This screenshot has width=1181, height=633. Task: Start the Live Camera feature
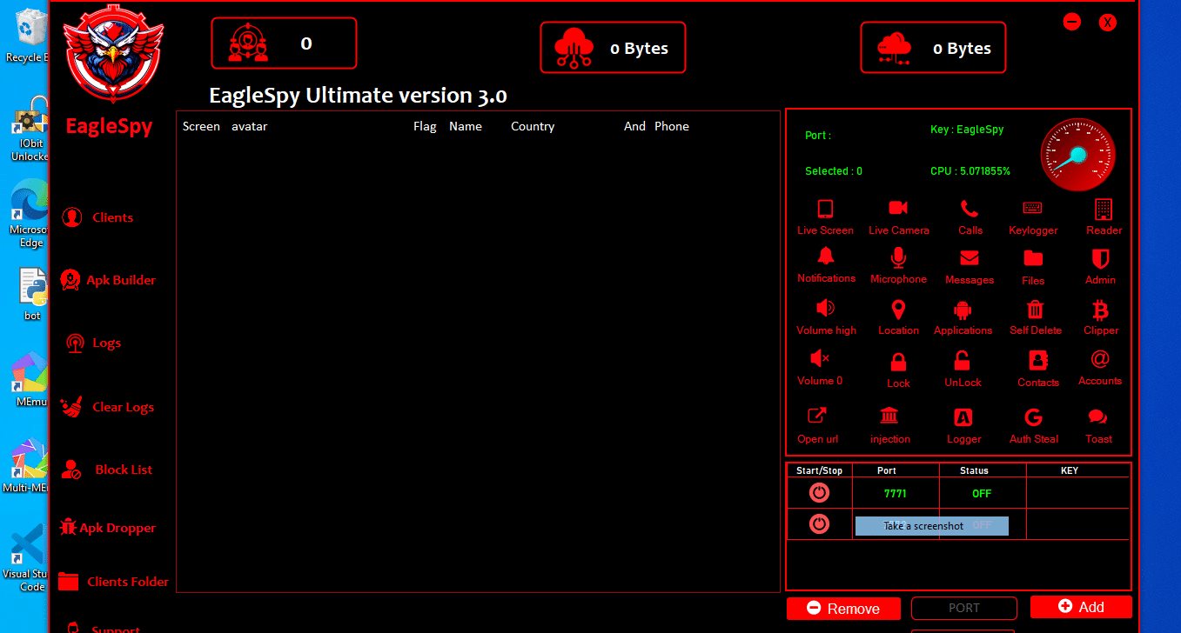click(x=899, y=217)
